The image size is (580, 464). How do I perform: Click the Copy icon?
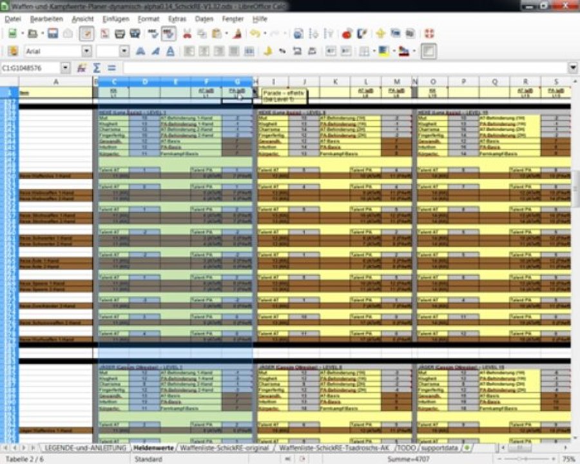[x=202, y=34]
